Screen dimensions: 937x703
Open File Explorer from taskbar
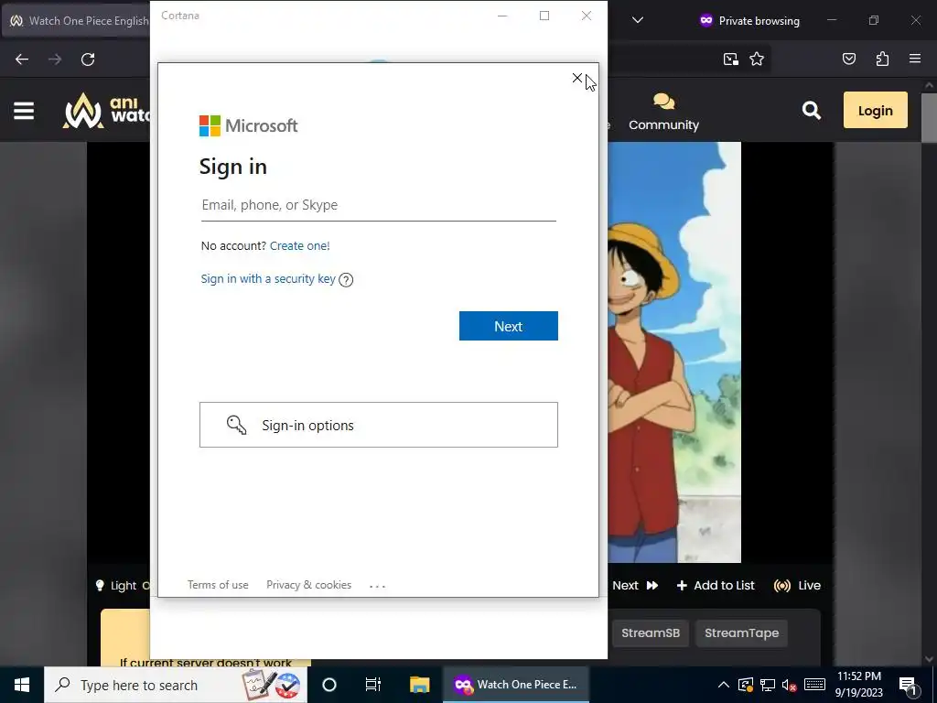pos(419,685)
